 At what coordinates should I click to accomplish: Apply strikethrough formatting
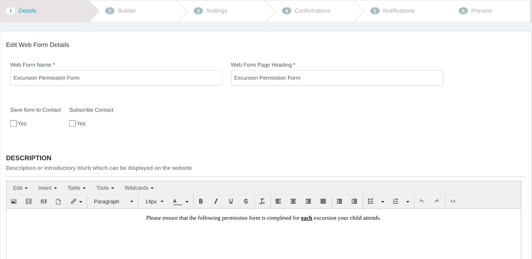pyautogui.click(x=246, y=201)
